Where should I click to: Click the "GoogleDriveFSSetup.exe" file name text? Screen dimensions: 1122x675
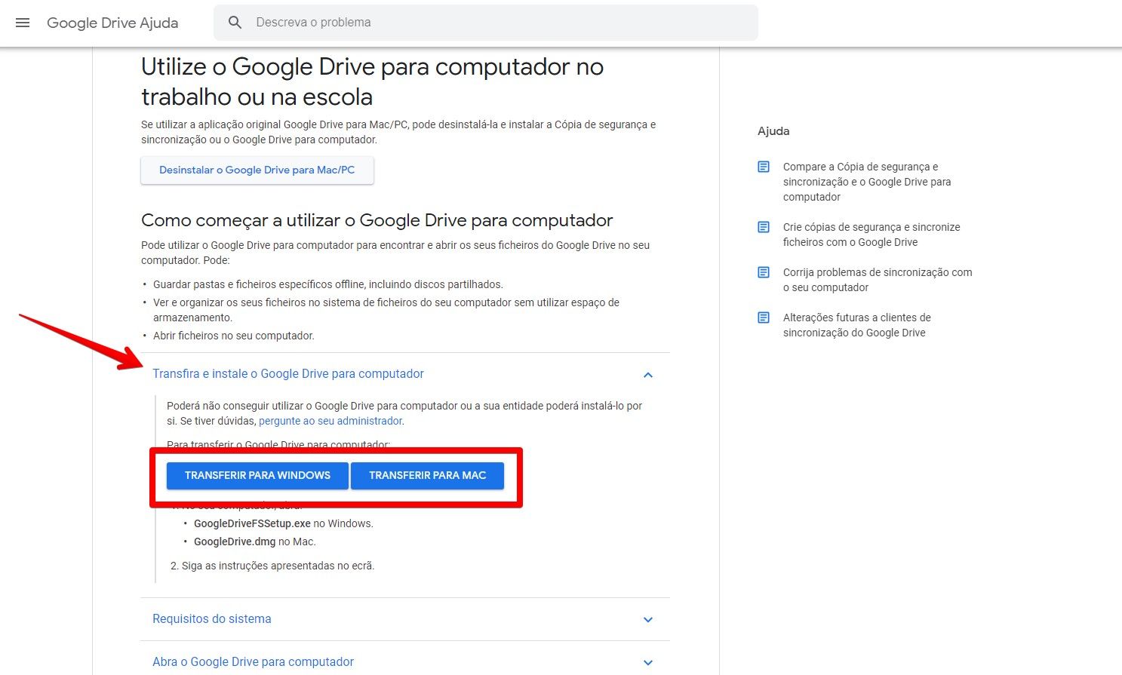coord(252,523)
